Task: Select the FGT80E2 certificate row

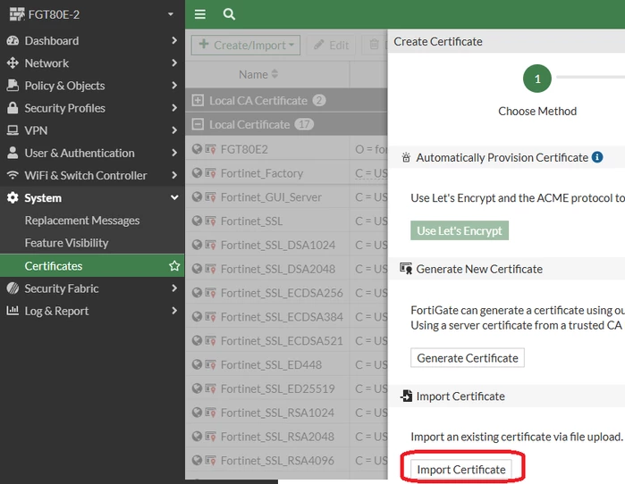Action: pos(286,149)
